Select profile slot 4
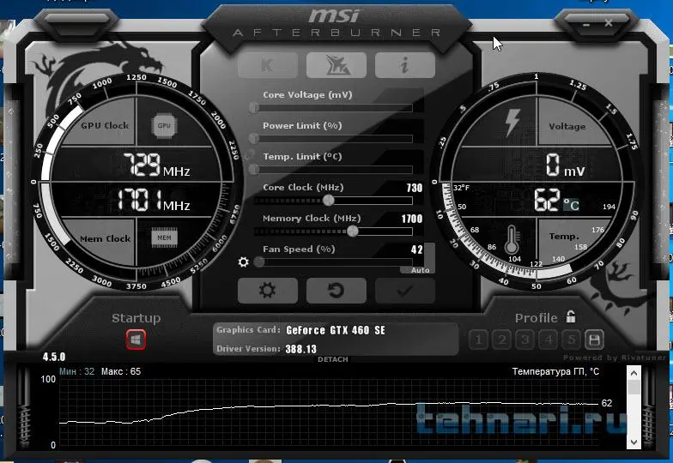The width and height of the screenshot is (673, 463). pos(548,340)
